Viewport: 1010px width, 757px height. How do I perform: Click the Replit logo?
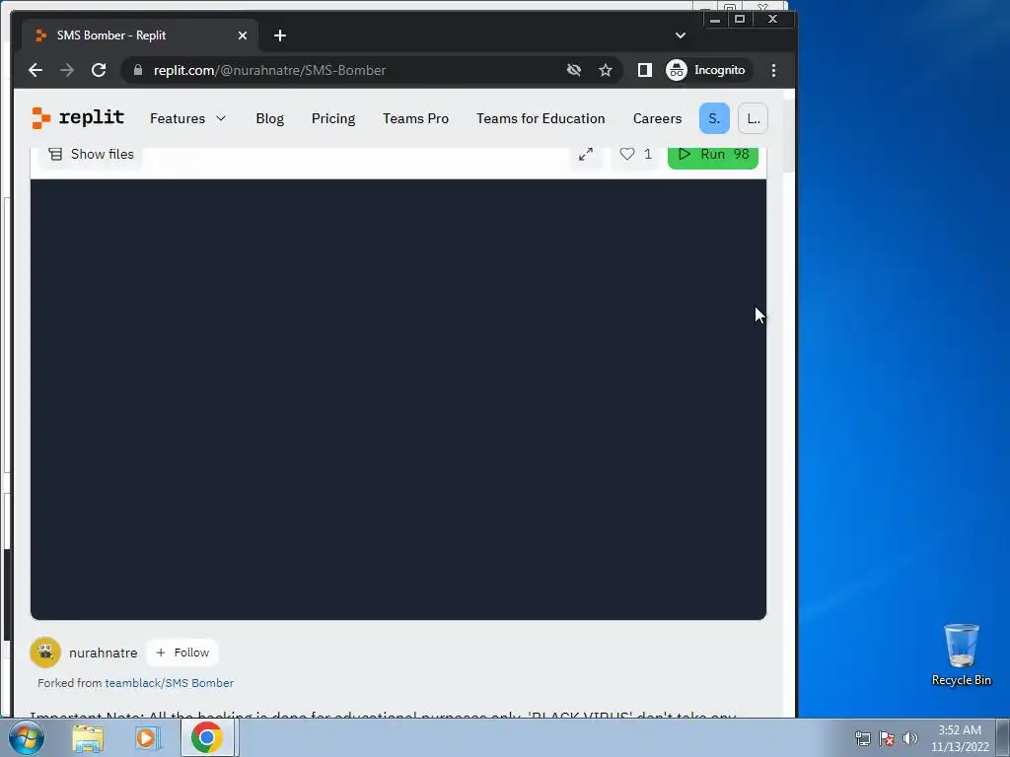click(x=78, y=118)
